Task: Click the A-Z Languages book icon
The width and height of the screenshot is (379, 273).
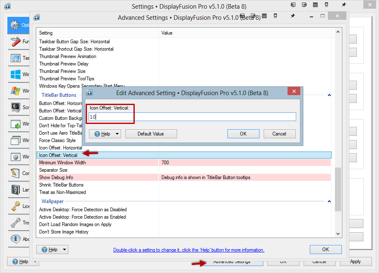Action: [x=15, y=189]
